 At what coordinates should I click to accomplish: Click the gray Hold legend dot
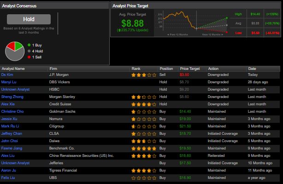click(x=29, y=51)
